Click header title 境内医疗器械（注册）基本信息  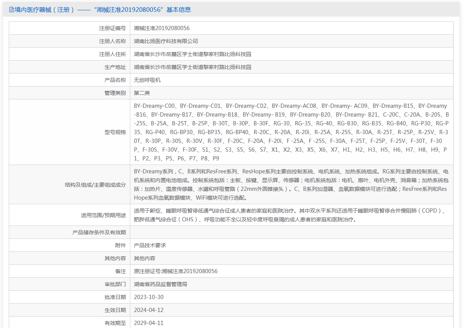click(103, 10)
